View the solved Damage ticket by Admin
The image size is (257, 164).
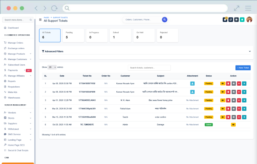pos(233,125)
